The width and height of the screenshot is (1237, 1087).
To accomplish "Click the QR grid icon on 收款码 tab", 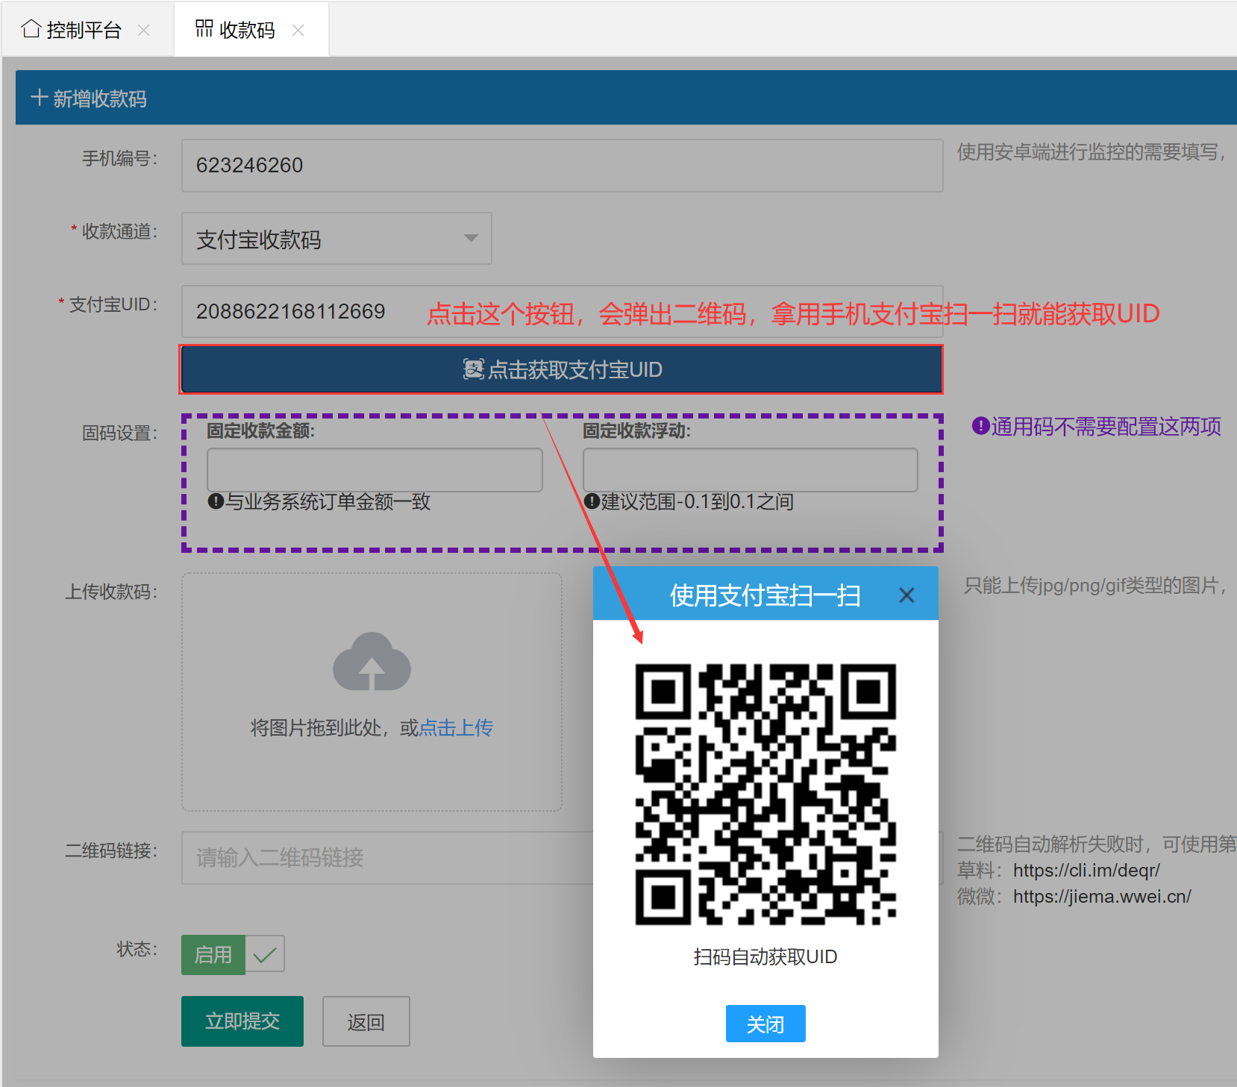I will [x=204, y=28].
